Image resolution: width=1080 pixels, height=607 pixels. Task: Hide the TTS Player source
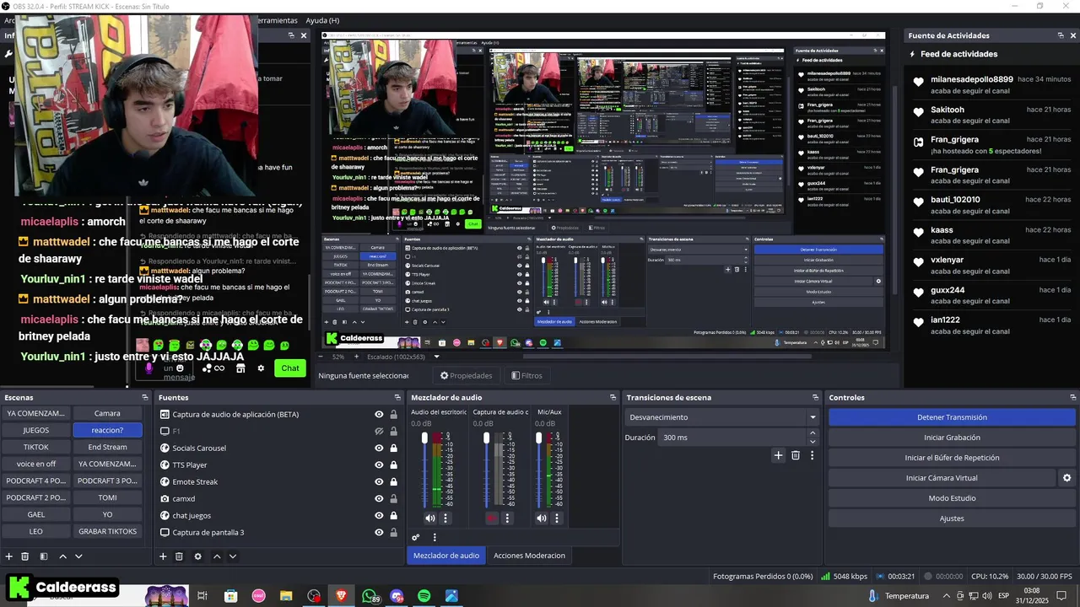point(380,465)
